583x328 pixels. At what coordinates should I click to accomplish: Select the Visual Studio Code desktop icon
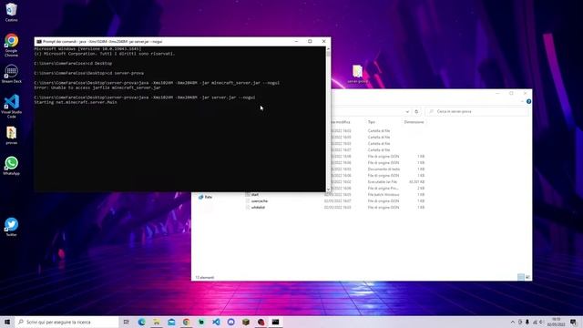tap(11, 106)
